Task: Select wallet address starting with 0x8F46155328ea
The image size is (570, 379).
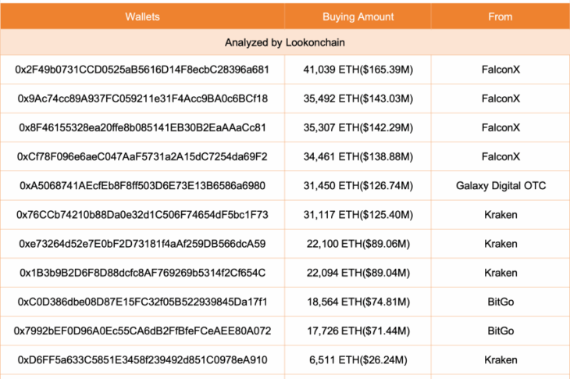Action: (142, 127)
